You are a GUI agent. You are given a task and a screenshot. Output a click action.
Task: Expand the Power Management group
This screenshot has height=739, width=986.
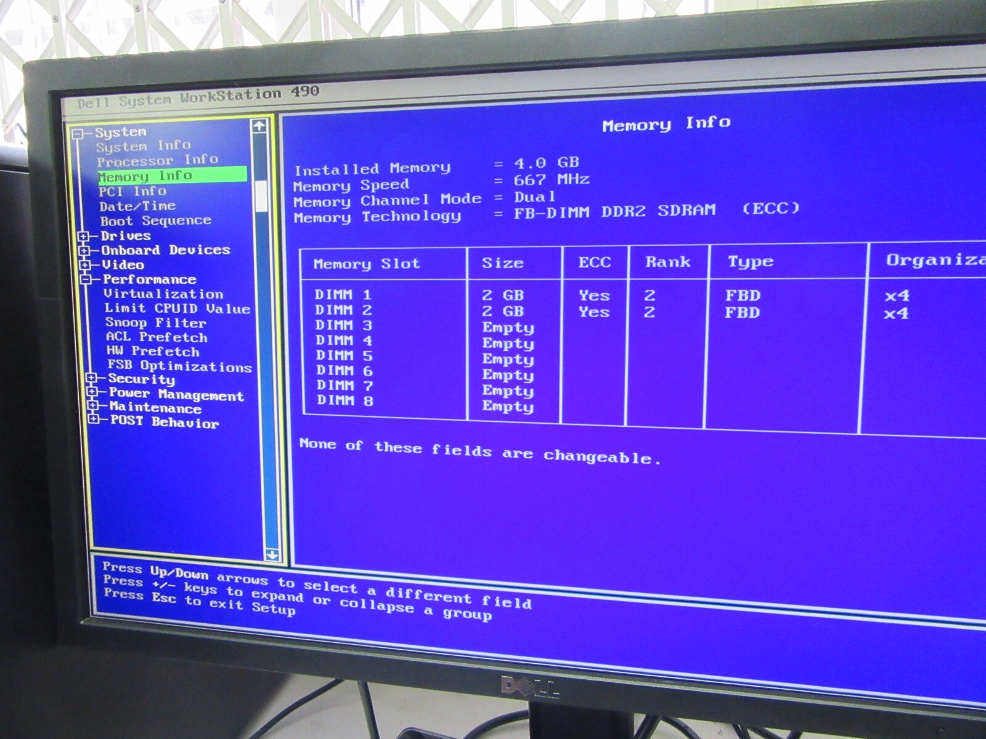click(92, 392)
